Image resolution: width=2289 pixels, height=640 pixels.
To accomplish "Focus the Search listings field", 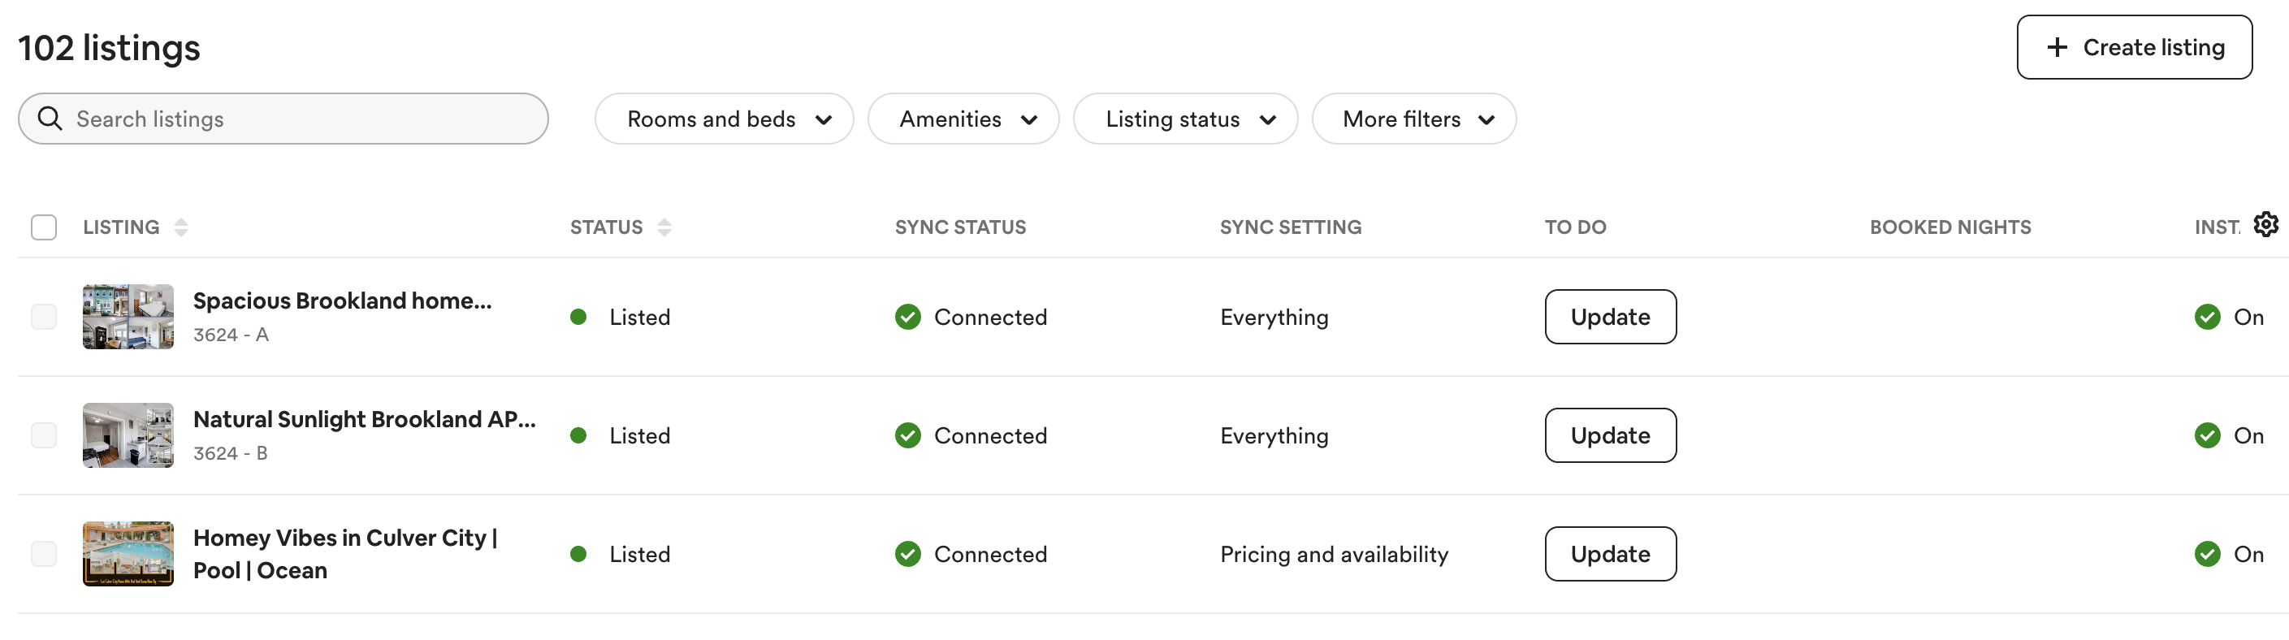I will (283, 119).
